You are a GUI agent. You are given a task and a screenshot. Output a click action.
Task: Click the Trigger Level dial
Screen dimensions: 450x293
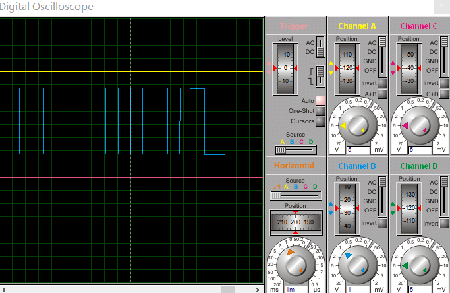point(285,69)
